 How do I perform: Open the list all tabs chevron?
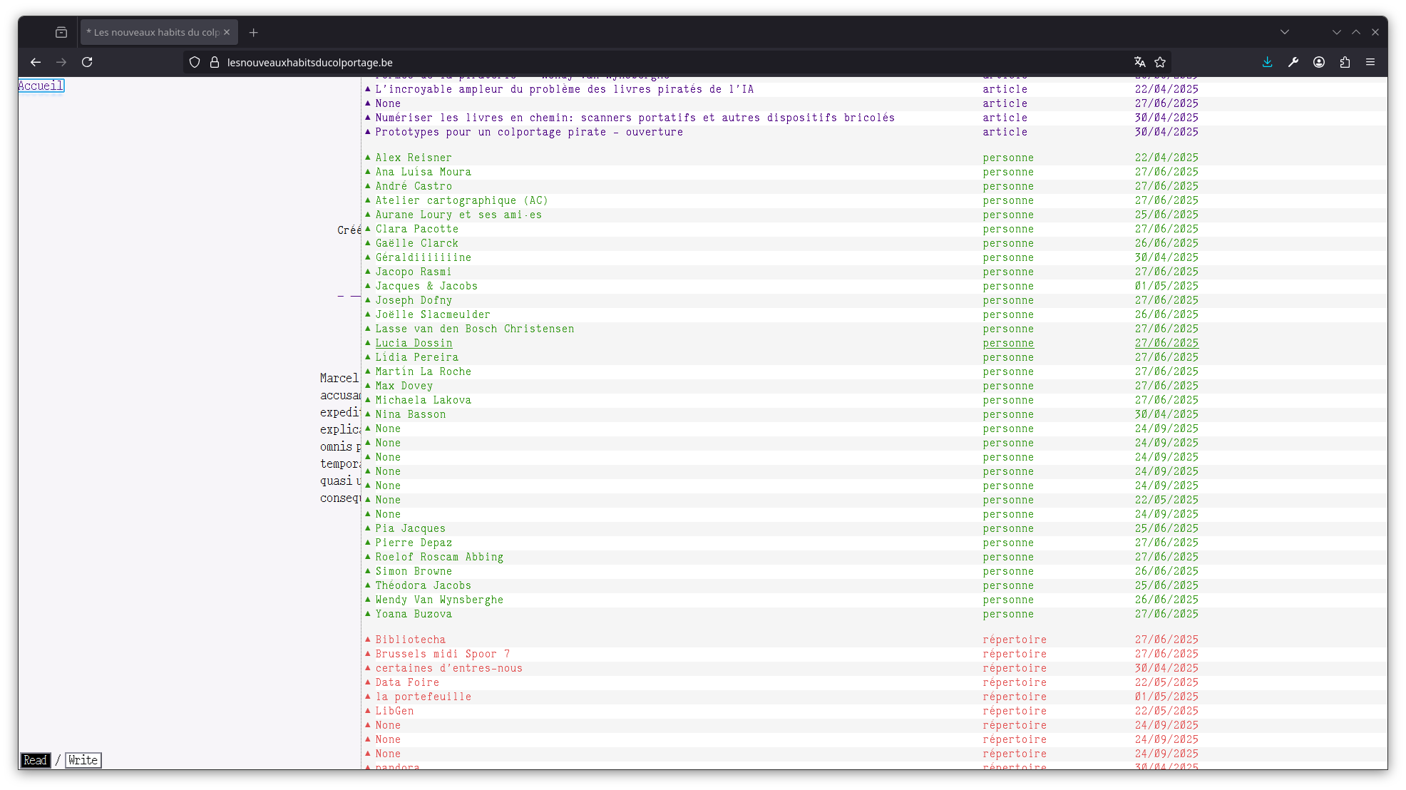pyautogui.click(x=1284, y=32)
